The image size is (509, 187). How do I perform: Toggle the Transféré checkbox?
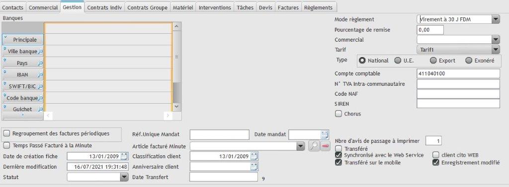tap(338, 149)
